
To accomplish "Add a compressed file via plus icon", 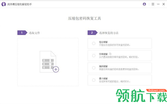I will pyautogui.click(x=56, y=70).
